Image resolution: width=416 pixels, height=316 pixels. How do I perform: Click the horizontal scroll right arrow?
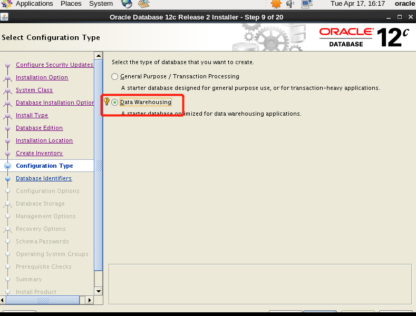90,300
